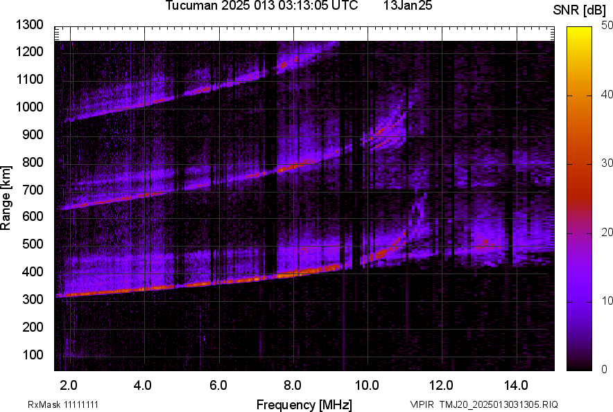
Task: Click the 400 range tick label
Action: point(35,272)
